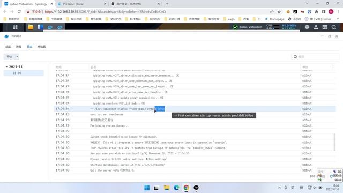Select the 'First container startup' log row
The height and width of the screenshot is (193, 343).
pos(195,109)
